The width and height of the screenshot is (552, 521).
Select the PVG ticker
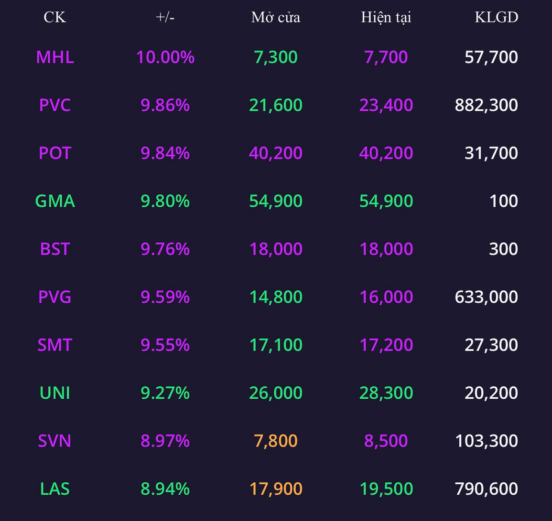coord(55,297)
